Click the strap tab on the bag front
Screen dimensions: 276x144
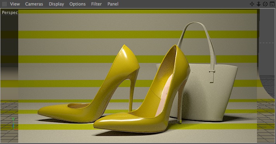point(212,76)
